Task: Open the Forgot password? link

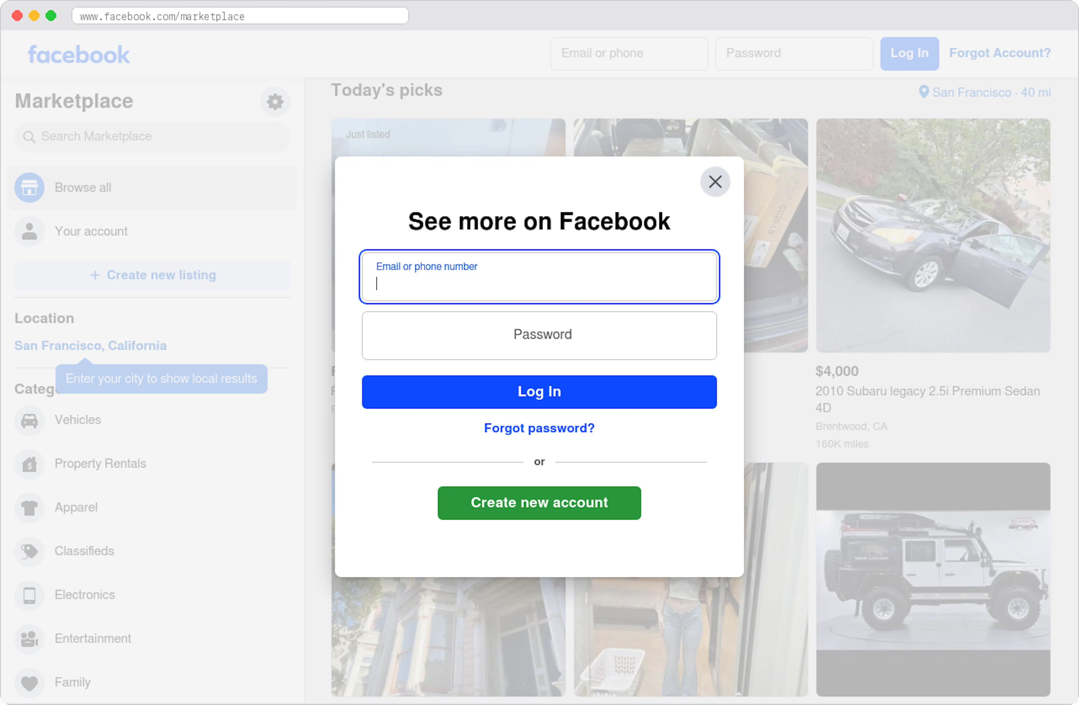Action: coord(539,428)
